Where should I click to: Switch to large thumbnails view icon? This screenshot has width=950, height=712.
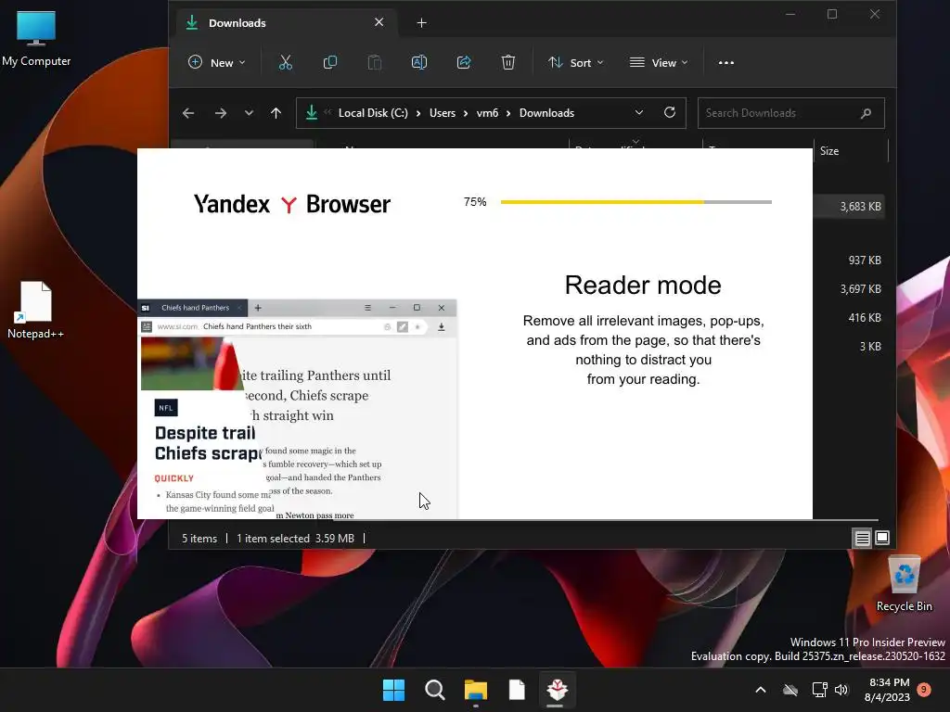(882, 538)
